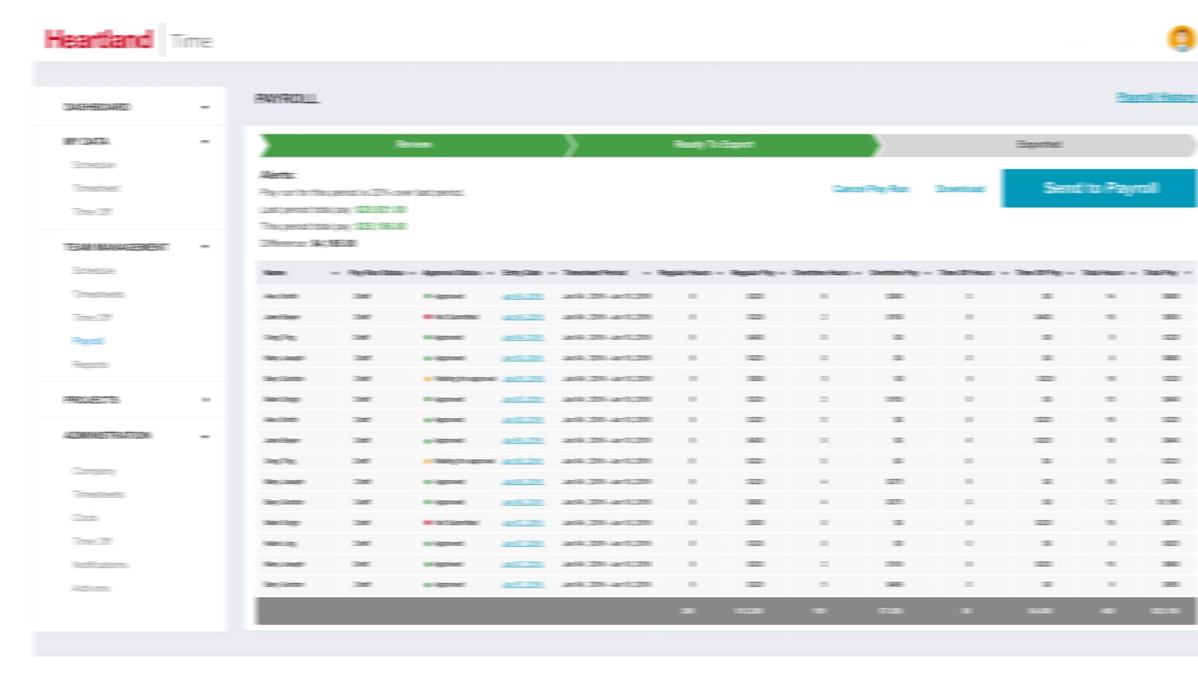Open Reports under Team Management
The height and width of the screenshot is (674, 1198).
pyautogui.click(x=90, y=364)
